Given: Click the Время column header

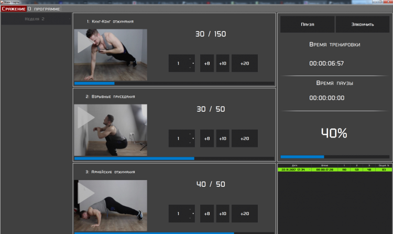Looking at the screenshot, I should [x=324, y=165].
